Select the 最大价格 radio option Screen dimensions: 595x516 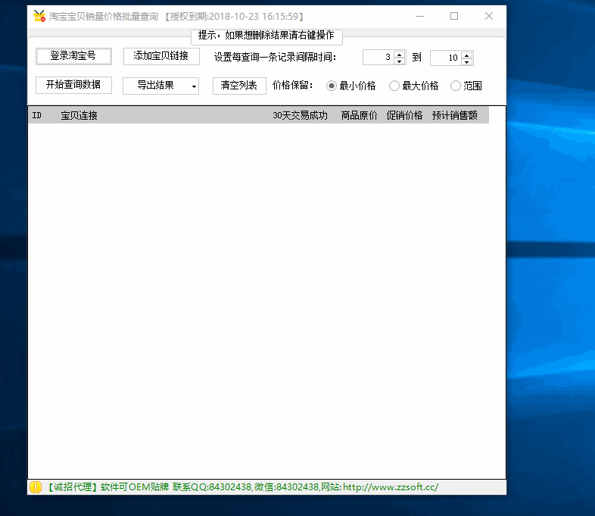pos(394,86)
